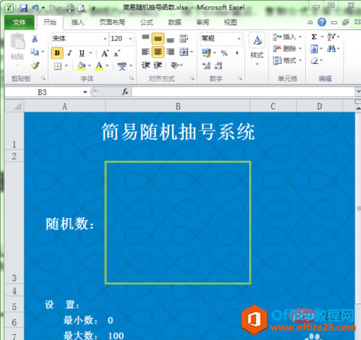The height and width of the screenshot is (340, 361).
Task: Open the font size 120 dropdown
Action: coord(130,39)
